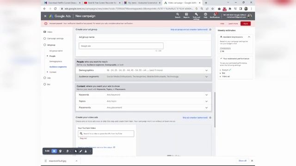The width and height of the screenshot is (296, 166).
Task: Click the Chrome profile avatar
Action: point(246,9)
